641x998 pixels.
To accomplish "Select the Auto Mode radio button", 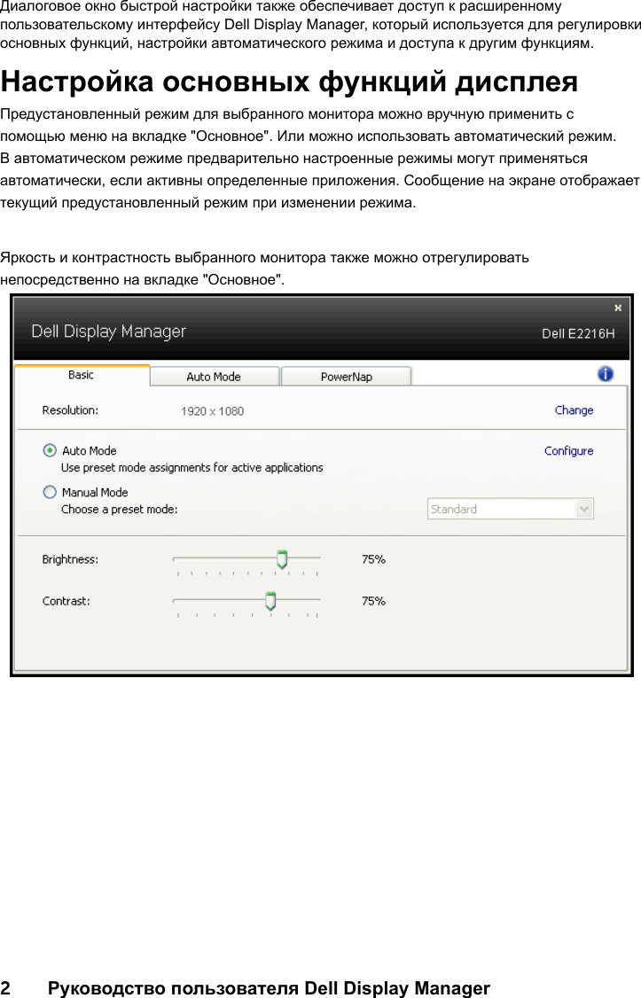I will (x=50, y=450).
